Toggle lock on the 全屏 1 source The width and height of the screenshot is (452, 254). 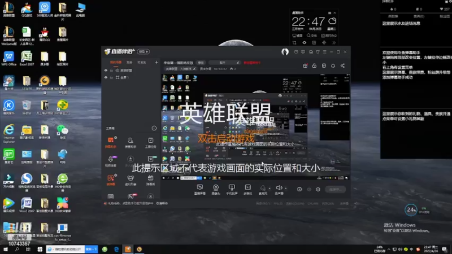click(111, 77)
